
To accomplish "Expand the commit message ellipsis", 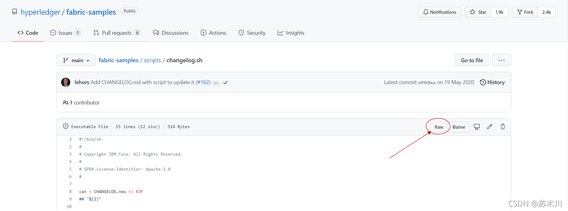I will pos(216,83).
